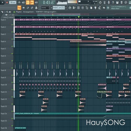Image resolution: width=131 pixels, height=131 pixels.
Task: Open the Piano roll view icon
Action: [74, 8]
